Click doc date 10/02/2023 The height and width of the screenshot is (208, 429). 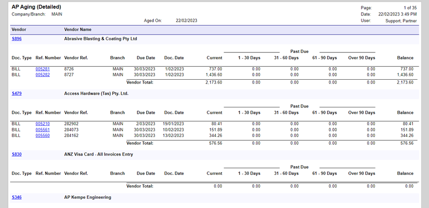pyautogui.click(x=173, y=130)
